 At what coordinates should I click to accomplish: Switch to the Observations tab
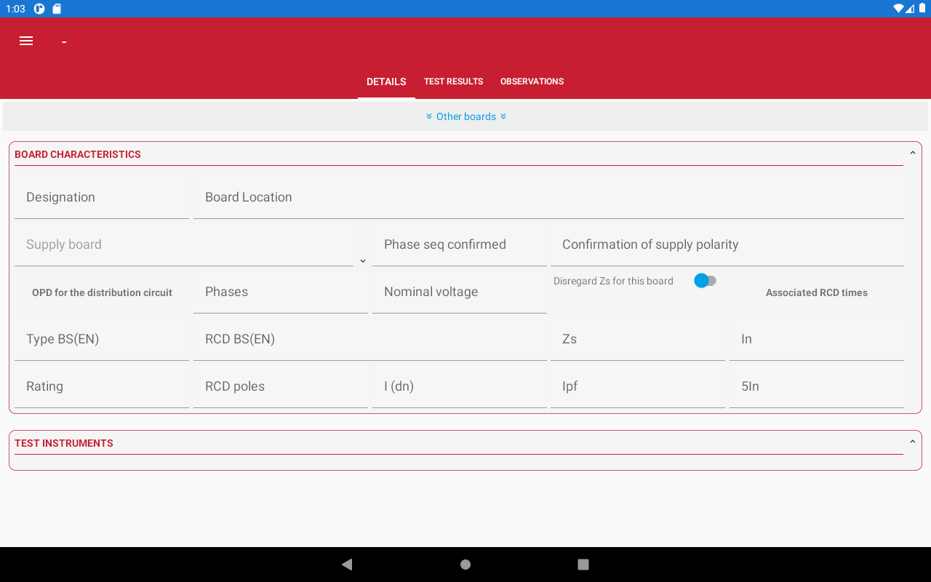[x=532, y=81]
